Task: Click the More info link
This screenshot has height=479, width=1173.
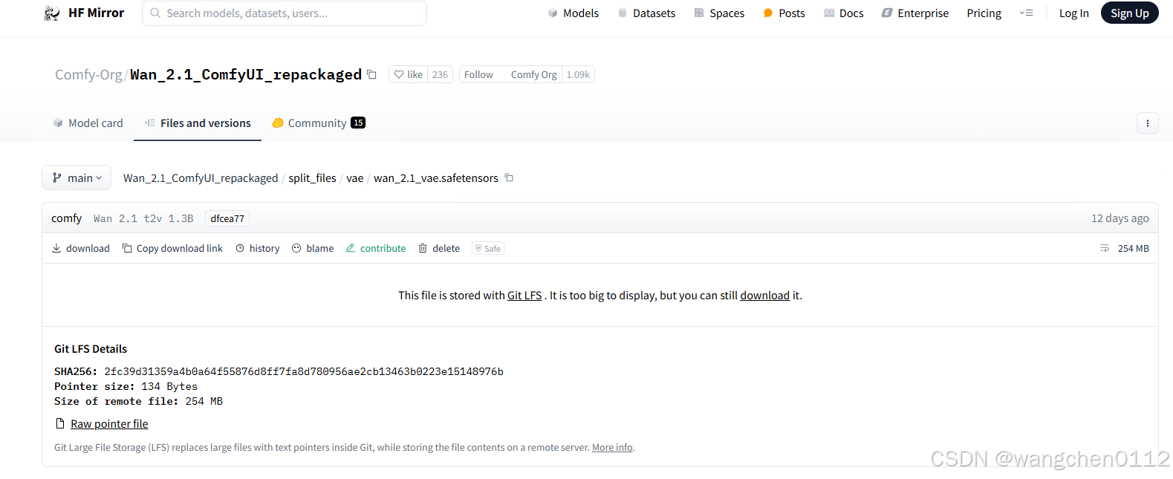Action: pos(612,447)
